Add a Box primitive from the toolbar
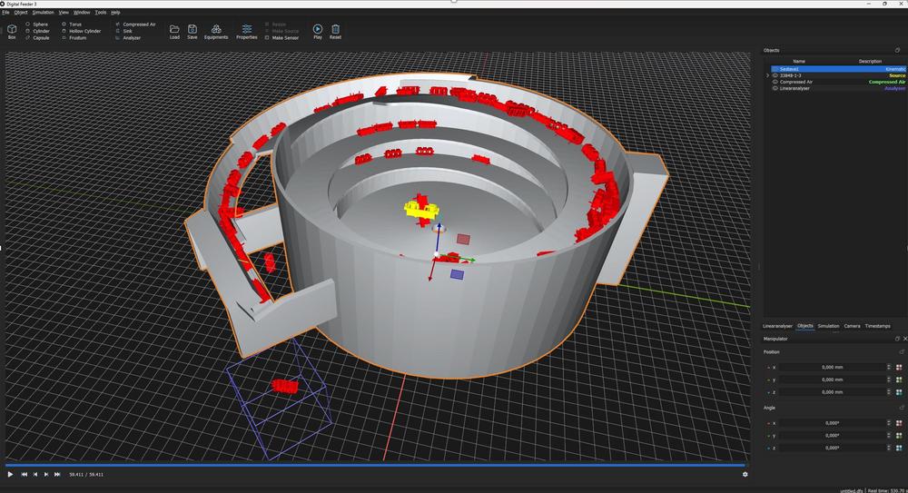The width and height of the screenshot is (908, 493). click(x=12, y=31)
